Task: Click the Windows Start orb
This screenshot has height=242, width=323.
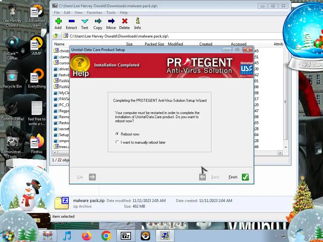Action: pyautogui.click(x=8, y=236)
